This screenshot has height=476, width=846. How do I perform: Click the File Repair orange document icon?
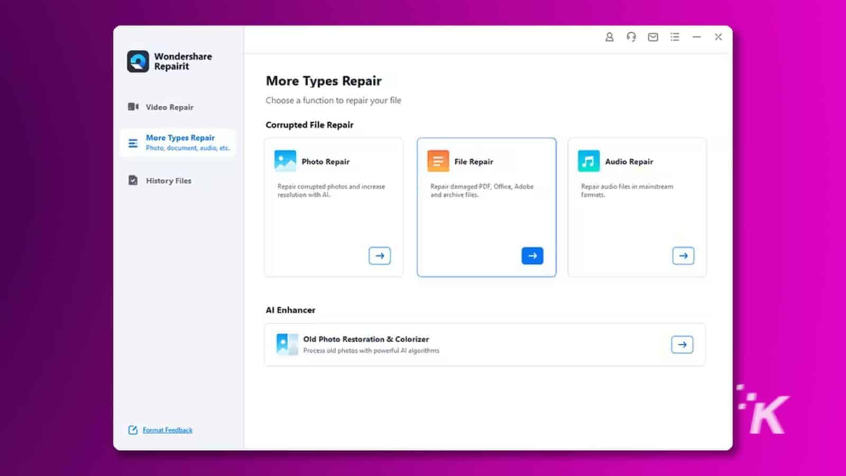point(438,161)
